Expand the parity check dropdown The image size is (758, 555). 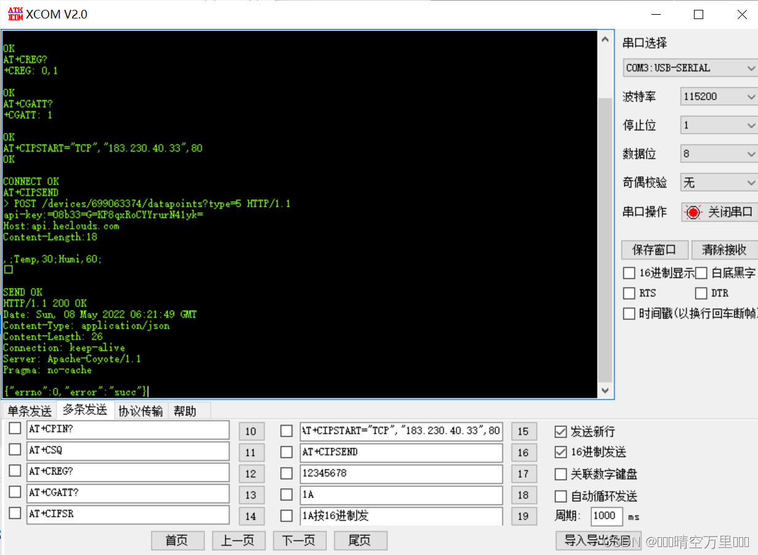click(719, 183)
